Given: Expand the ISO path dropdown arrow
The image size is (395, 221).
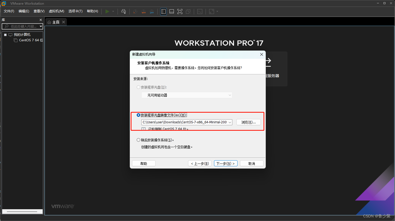Looking at the screenshot, I should pos(230,122).
